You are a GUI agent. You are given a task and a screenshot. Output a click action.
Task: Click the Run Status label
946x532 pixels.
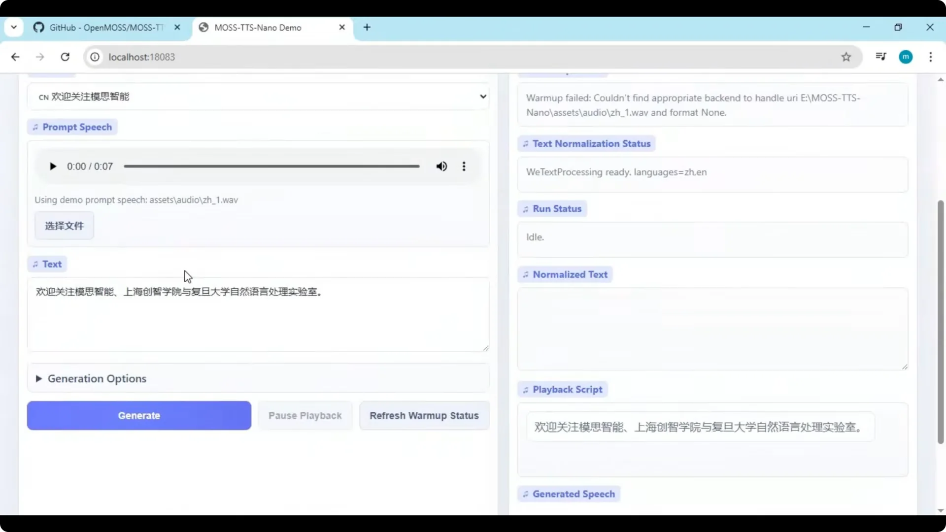point(552,209)
